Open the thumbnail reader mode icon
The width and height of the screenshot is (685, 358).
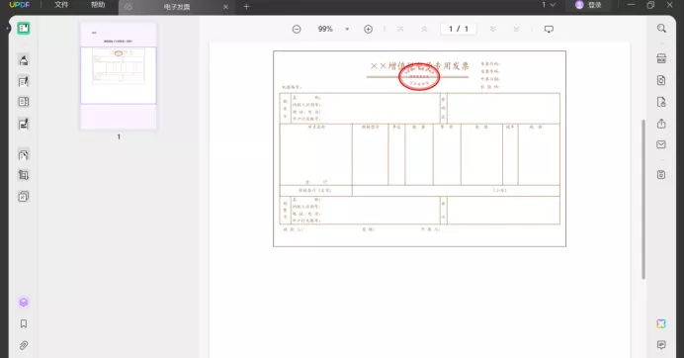(x=24, y=29)
